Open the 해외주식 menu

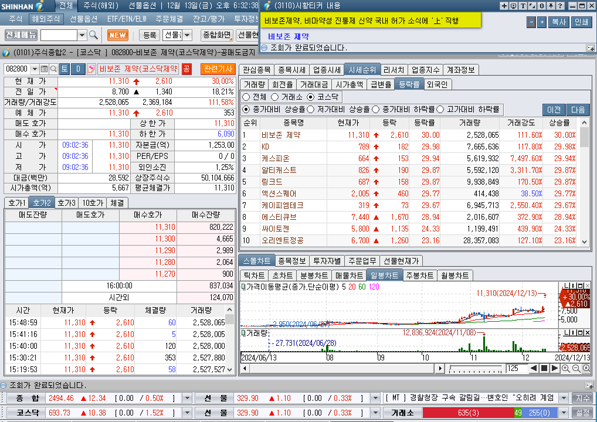46,19
